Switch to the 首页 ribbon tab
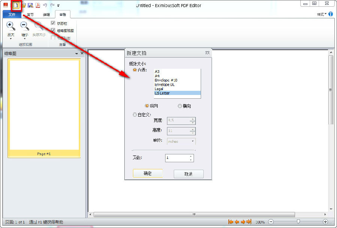Image resolution: width=337 pixels, height=228 pixels. click(30, 15)
